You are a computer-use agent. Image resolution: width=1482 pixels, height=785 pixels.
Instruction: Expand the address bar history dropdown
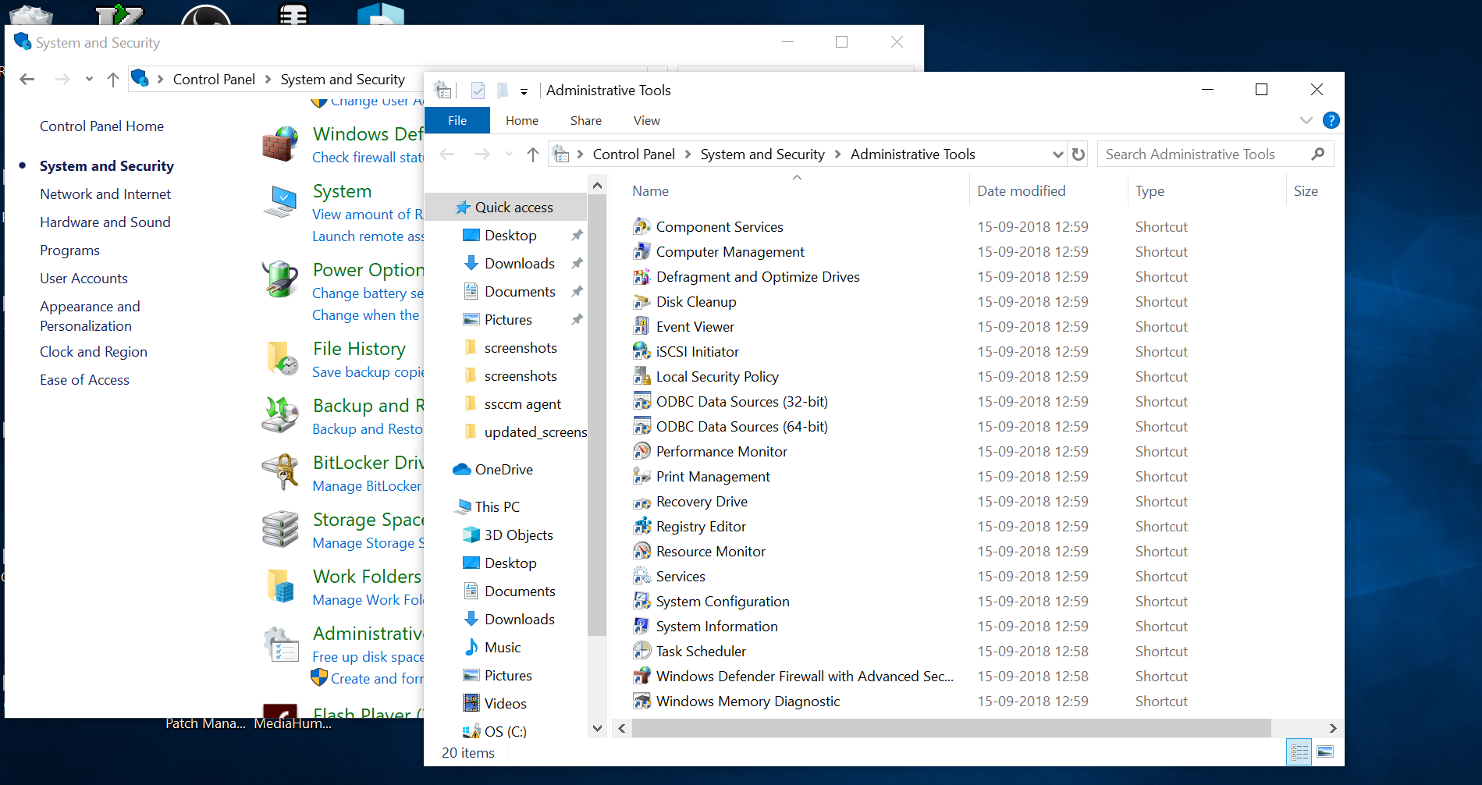point(1058,154)
